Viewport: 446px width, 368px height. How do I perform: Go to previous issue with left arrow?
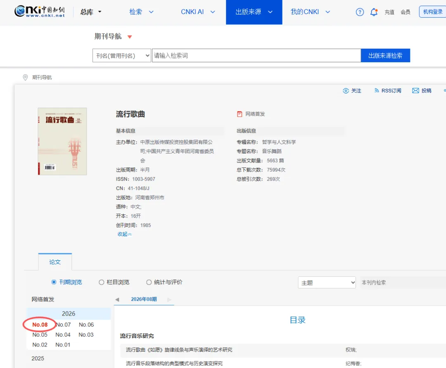tap(117, 300)
